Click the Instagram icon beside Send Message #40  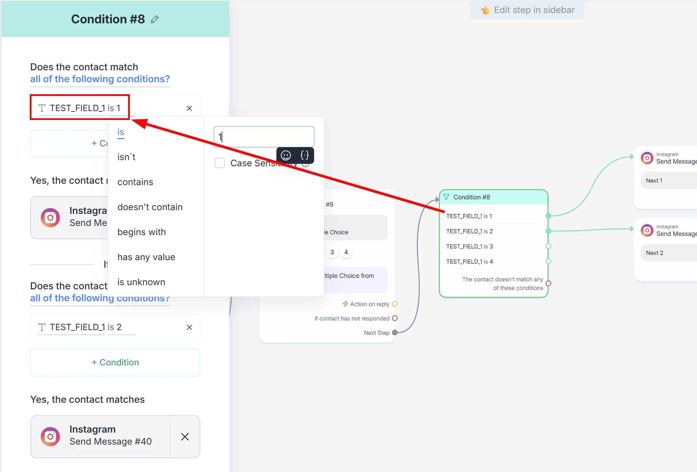tap(50, 437)
